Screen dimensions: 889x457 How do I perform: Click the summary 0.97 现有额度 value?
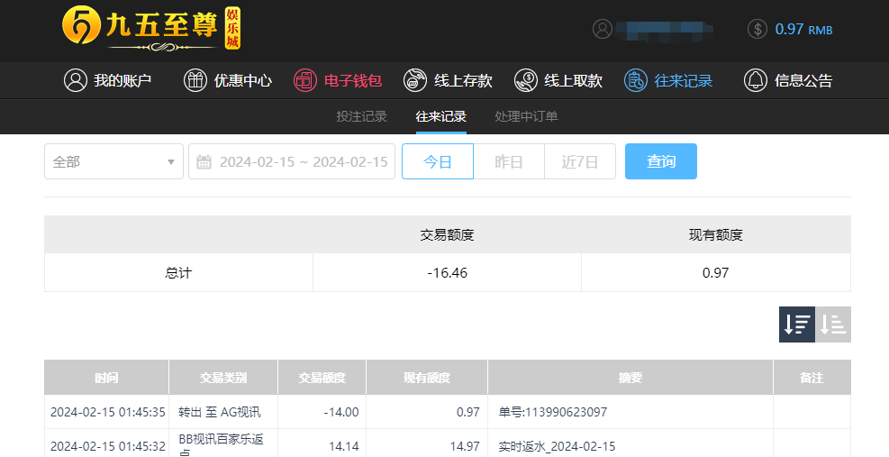point(715,272)
